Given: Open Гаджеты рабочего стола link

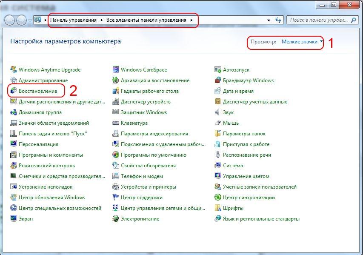Looking at the screenshot, I should pyautogui.click(x=150, y=91).
